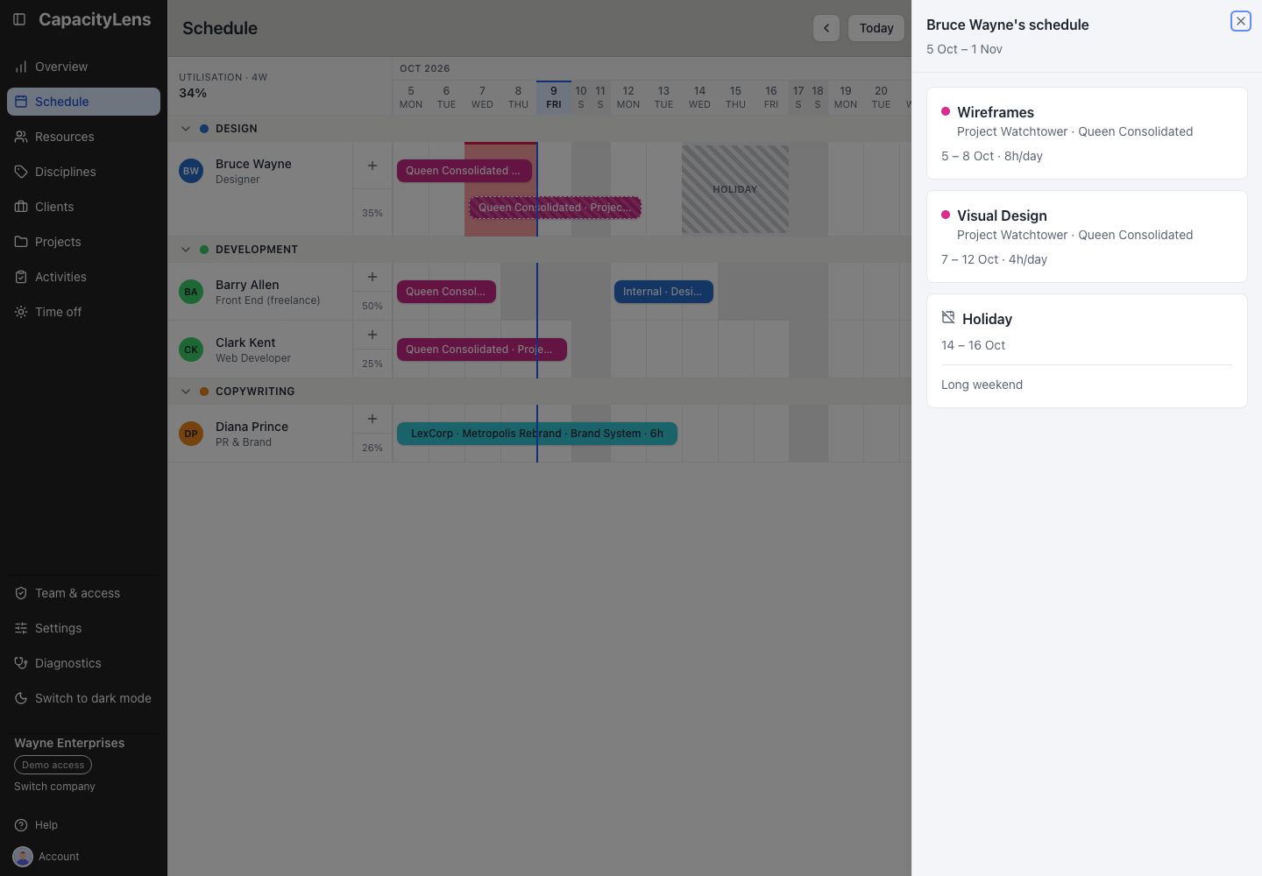This screenshot has width=1262, height=876.
Task: Open Activities clipboard icon
Action: tap(21, 277)
